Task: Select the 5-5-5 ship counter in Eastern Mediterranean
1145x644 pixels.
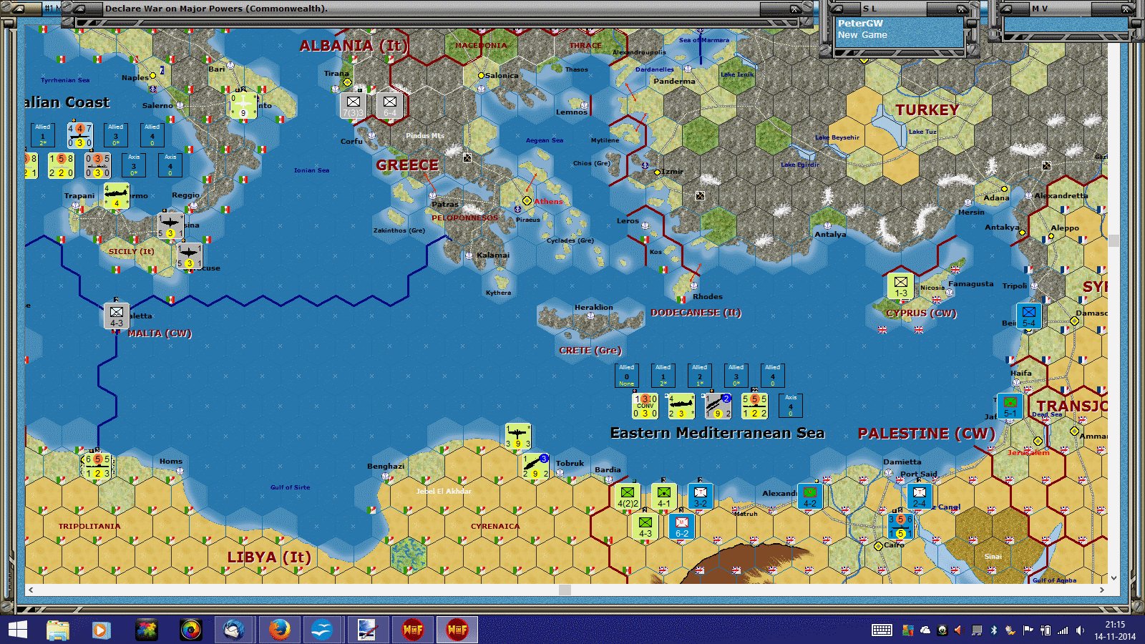Action: (754, 406)
